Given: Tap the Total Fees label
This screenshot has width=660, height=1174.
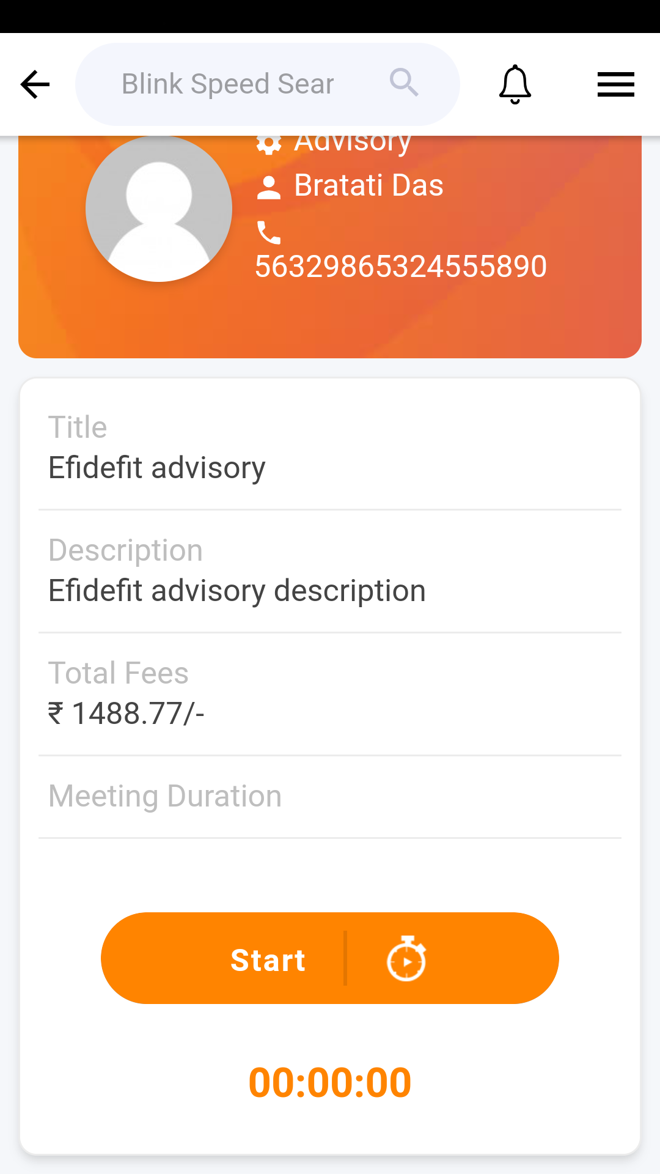Looking at the screenshot, I should coord(119,673).
